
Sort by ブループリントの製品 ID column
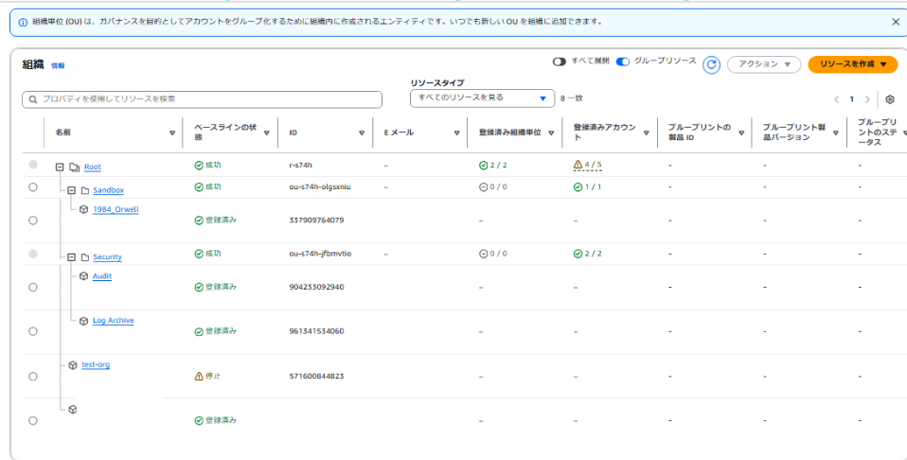(x=741, y=133)
